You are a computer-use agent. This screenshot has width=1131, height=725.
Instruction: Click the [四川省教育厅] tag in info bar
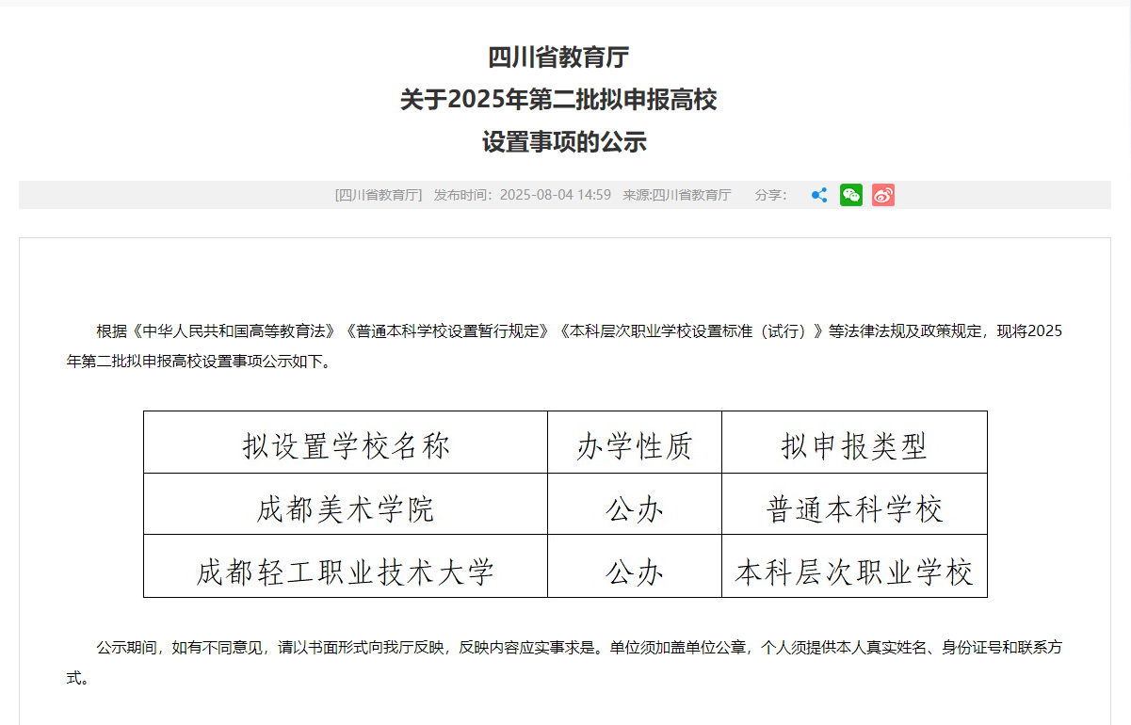[379, 195]
